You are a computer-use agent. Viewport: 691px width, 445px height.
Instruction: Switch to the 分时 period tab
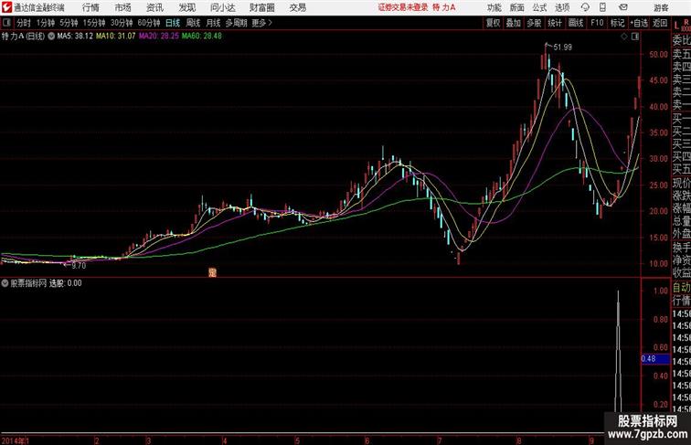click(24, 23)
